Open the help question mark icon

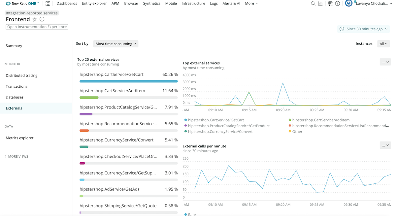point(338,4)
